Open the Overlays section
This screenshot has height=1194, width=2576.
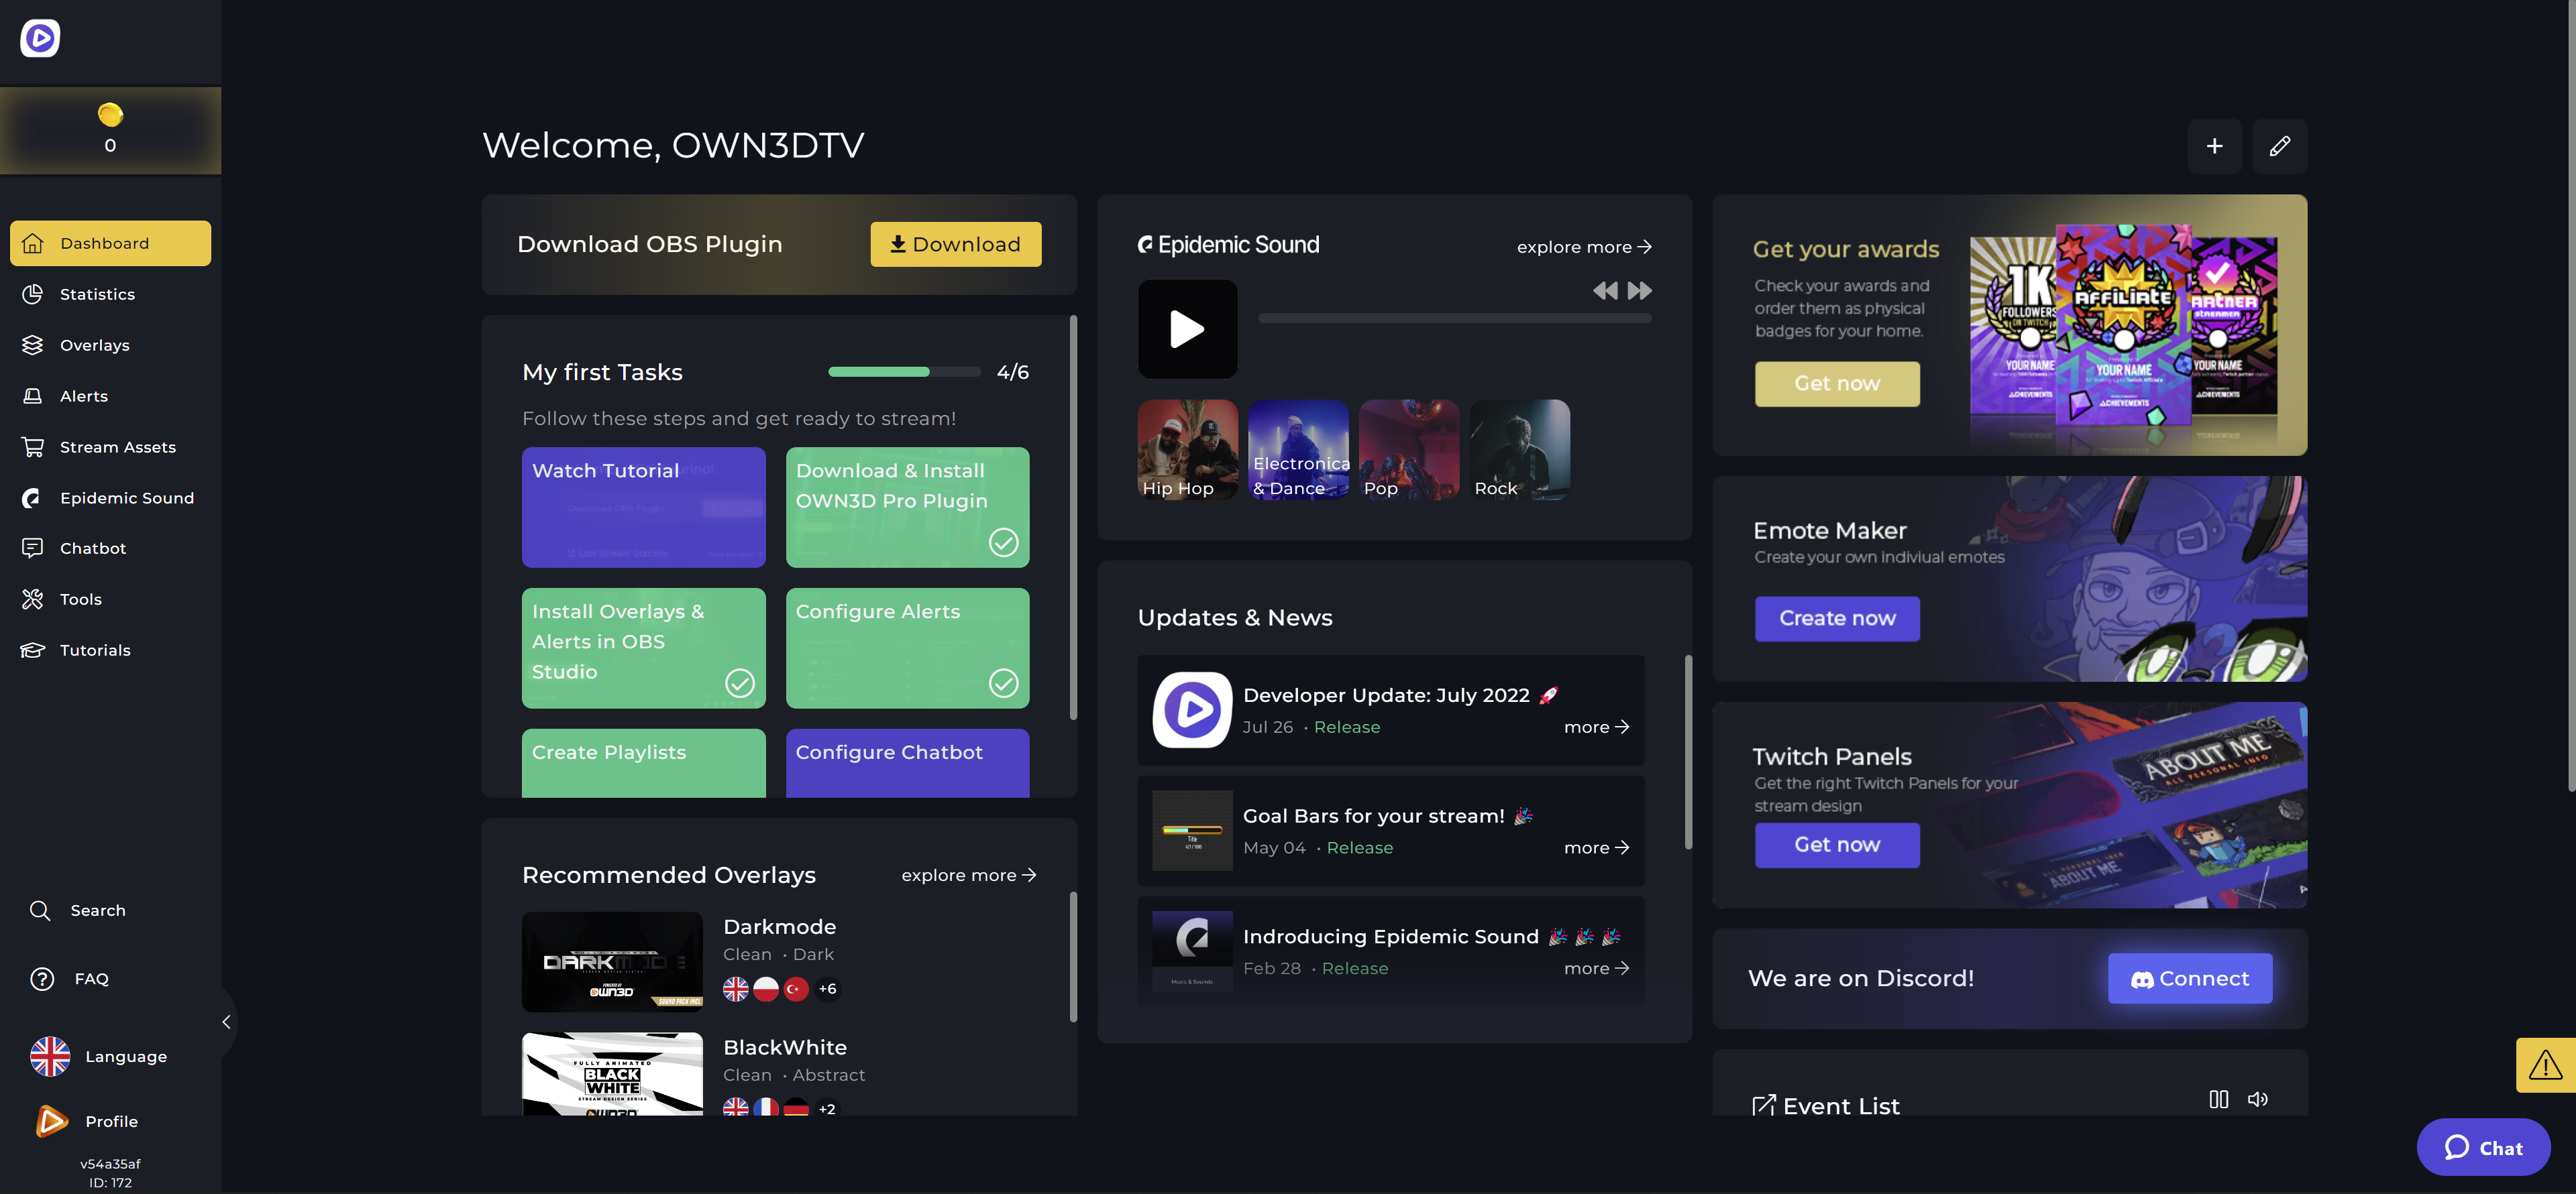(94, 345)
